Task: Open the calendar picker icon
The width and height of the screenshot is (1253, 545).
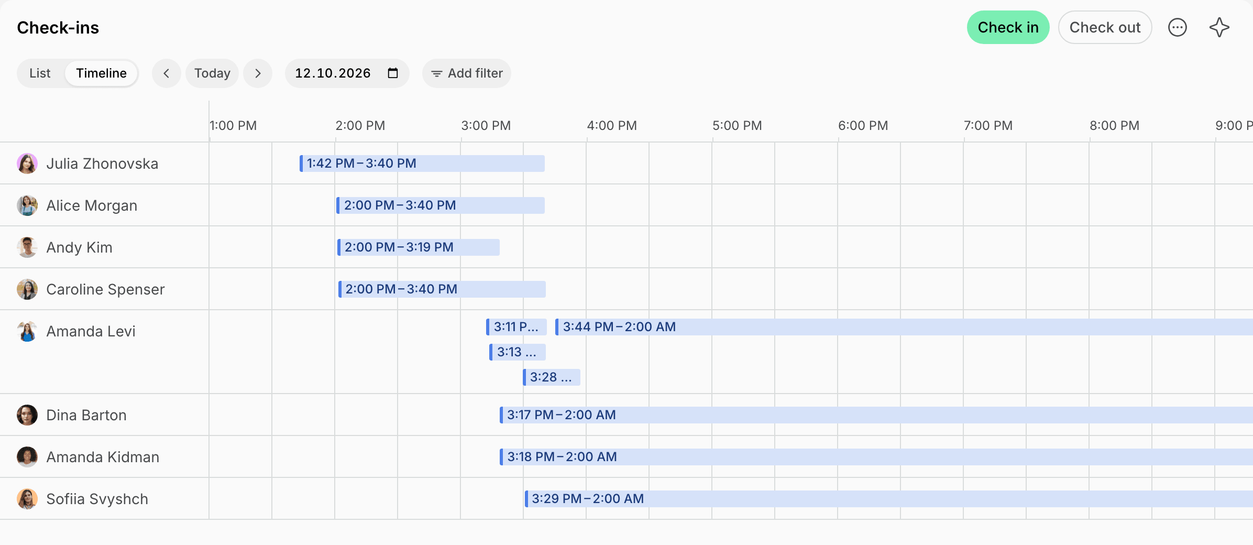Action: (x=393, y=73)
